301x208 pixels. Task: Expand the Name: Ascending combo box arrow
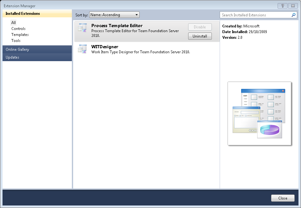137,14
